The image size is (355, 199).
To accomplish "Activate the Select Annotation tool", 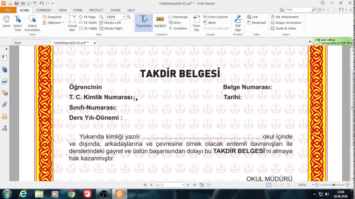I will pyautogui.click(x=32, y=23).
